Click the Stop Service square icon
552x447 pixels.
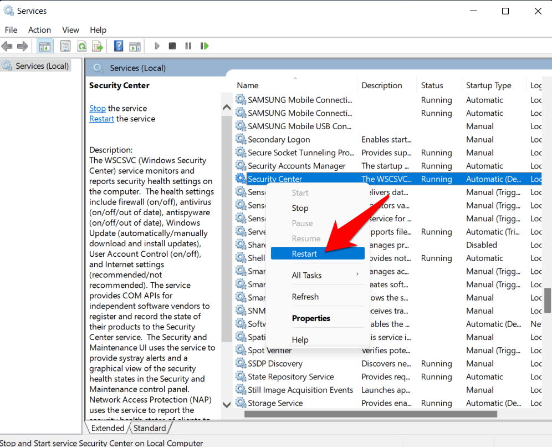(172, 46)
